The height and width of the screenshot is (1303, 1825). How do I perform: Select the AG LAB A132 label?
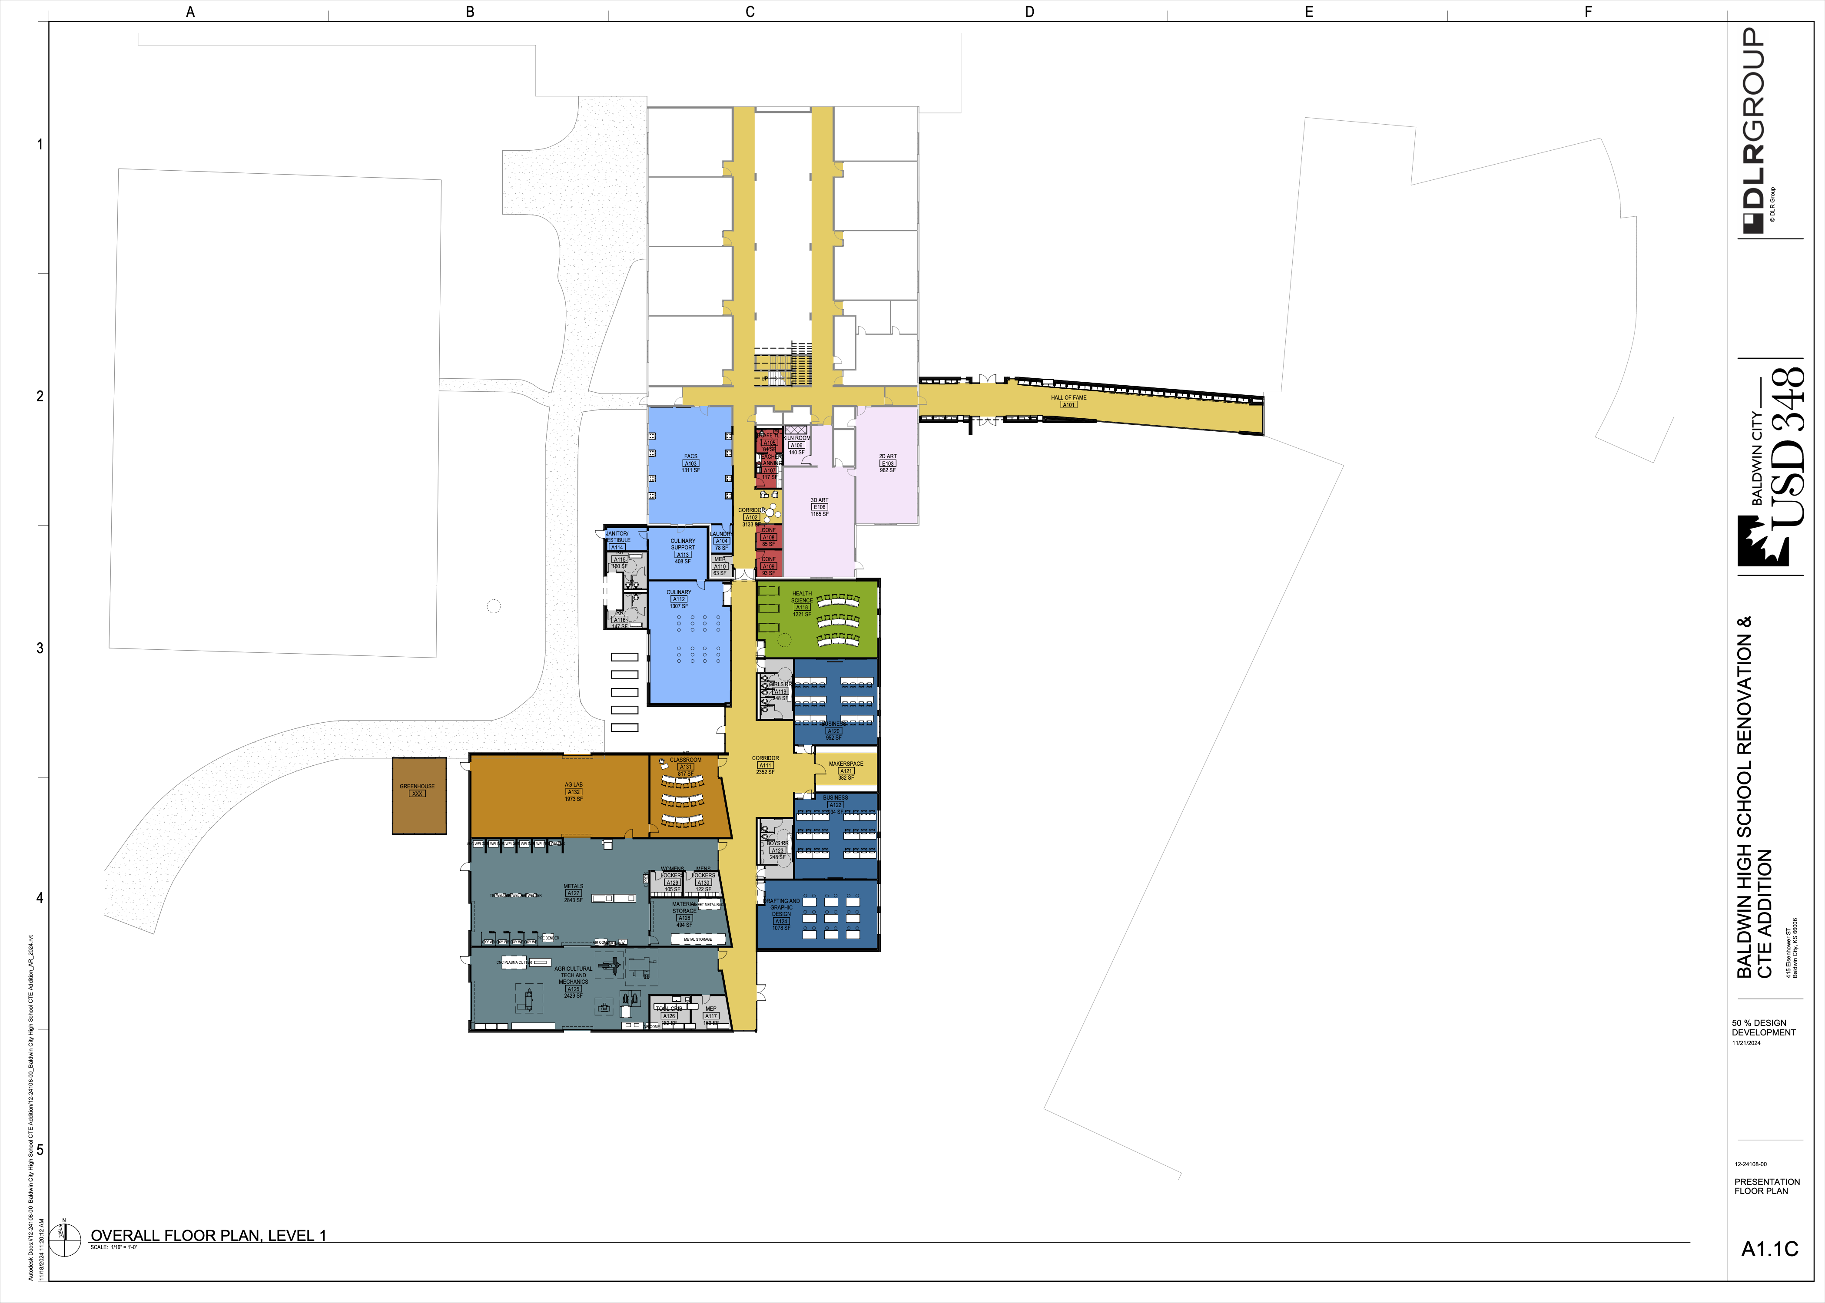(574, 792)
